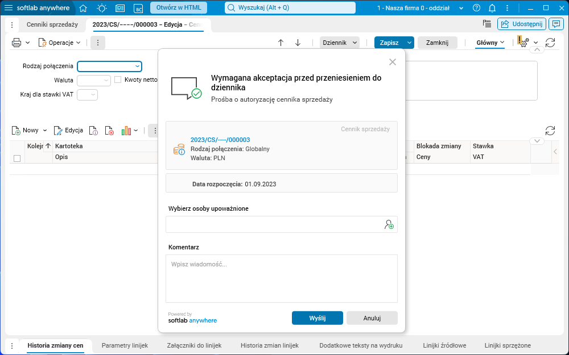Viewport: 569px width, 355px height.
Task: Click the Komentarz message box
Action: pyautogui.click(x=282, y=278)
